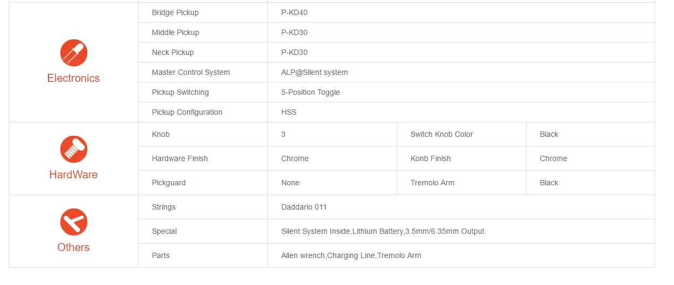This screenshot has width=674, height=285.
Task: Click the Middle Pickup label
Action: point(176,32)
